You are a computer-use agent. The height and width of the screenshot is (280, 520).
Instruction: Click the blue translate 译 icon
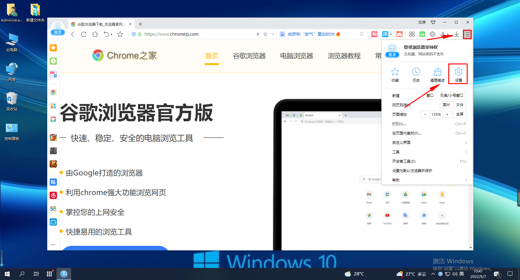[385, 34]
